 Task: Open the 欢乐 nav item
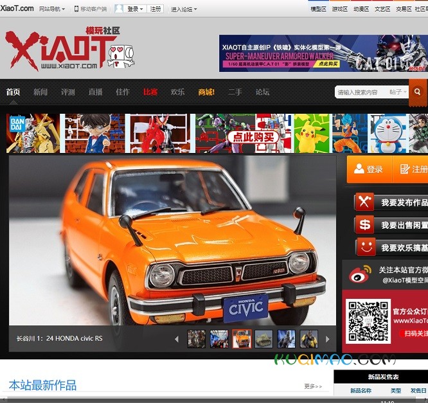[x=178, y=92]
